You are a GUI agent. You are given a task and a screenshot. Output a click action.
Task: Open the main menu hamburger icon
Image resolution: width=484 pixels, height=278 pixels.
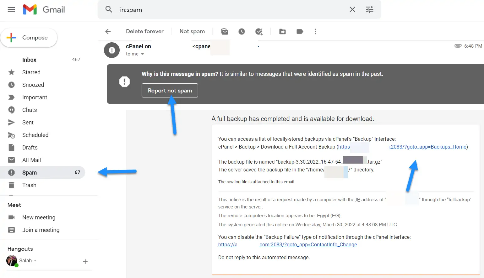coord(11,9)
